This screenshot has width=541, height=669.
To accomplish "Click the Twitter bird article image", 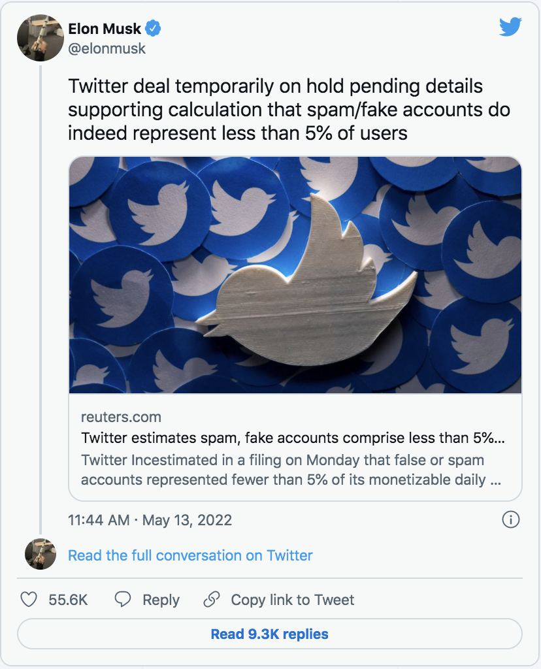I will click(295, 274).
